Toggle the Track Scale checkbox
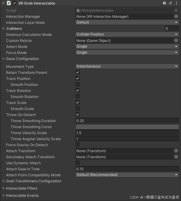The image size is (181, 201). coord(78,102)
